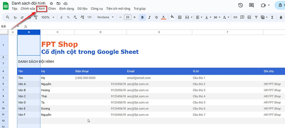Open the 100% zoom dropdown
The height and width of the screenshot is (128, 285).
point(48,17)
